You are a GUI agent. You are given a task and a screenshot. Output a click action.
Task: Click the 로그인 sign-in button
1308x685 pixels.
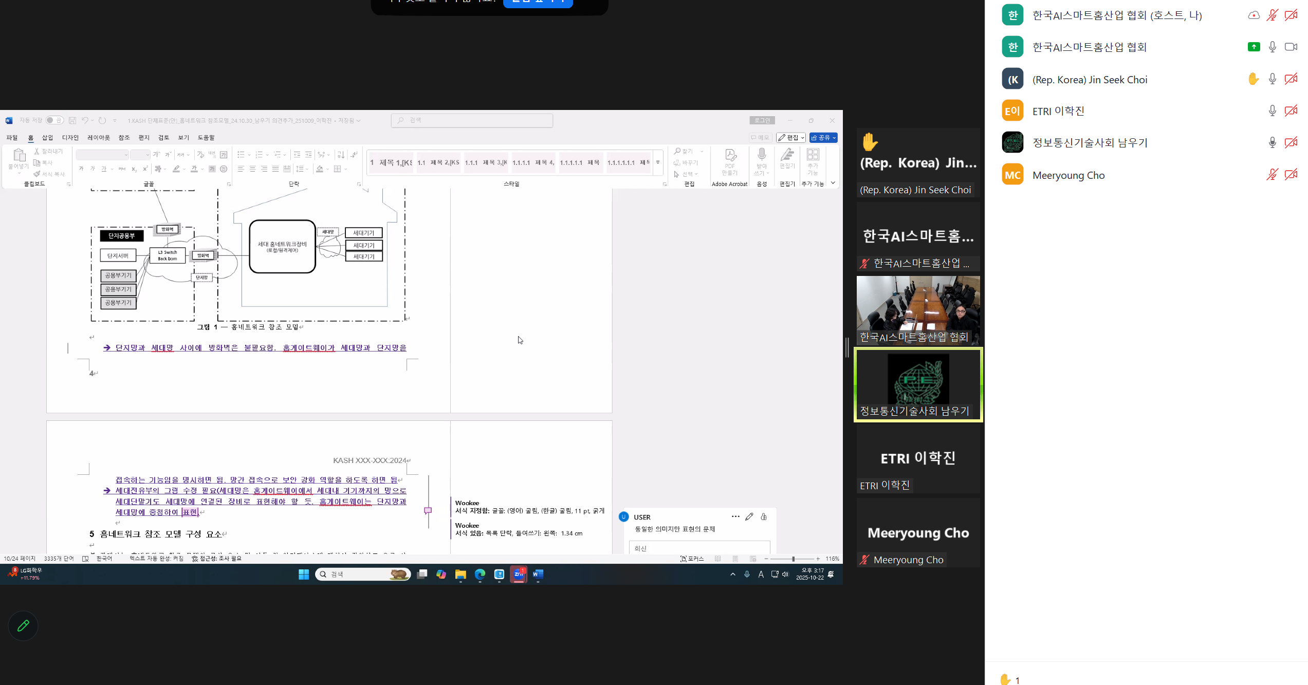point(762,120)
